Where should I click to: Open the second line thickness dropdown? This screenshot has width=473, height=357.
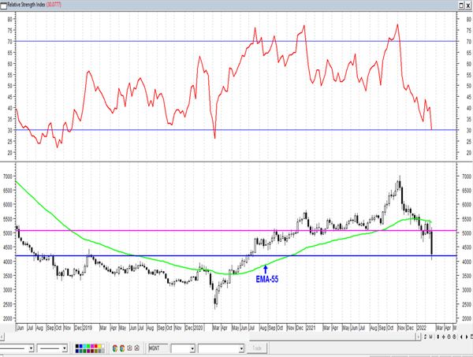click(x=65, y=348)
